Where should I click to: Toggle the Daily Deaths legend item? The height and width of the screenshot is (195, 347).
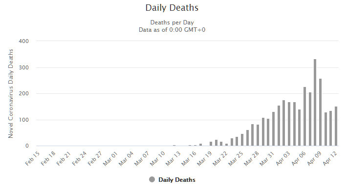click(172, 180)
